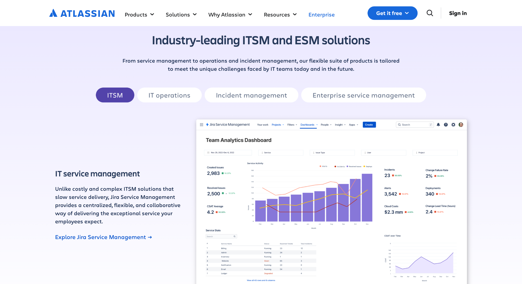The image size is (522, 284).
Task: Select Enterprise service management tab
Action: 363,95
